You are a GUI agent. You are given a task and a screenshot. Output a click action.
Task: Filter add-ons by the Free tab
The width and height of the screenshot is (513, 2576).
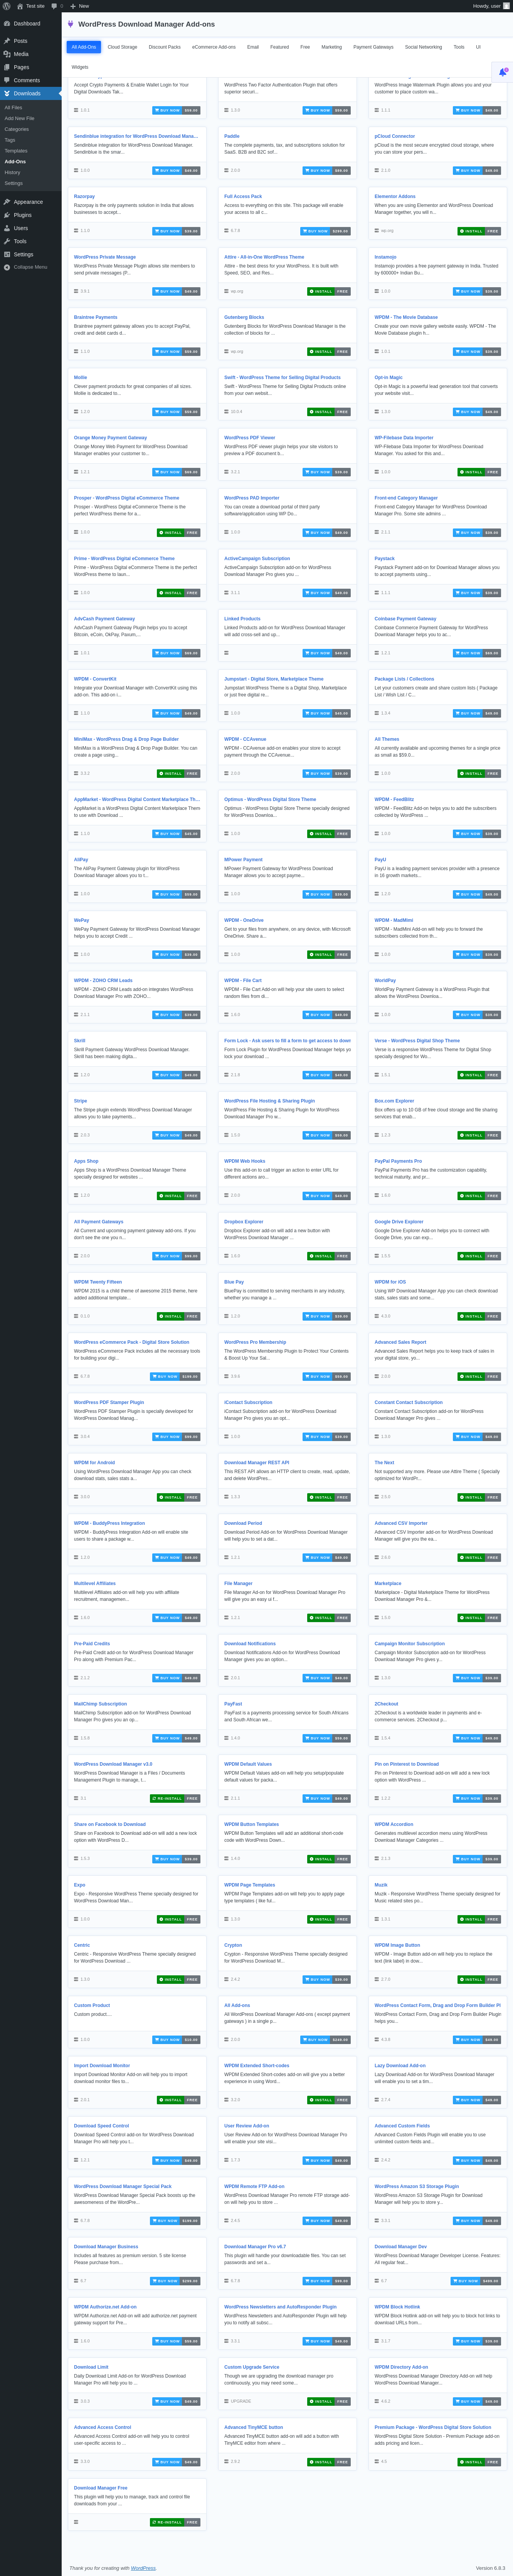tap(305, 47)
